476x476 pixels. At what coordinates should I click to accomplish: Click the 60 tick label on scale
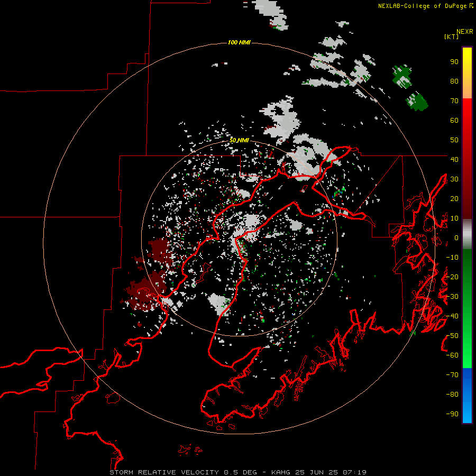tap(454, 121)
